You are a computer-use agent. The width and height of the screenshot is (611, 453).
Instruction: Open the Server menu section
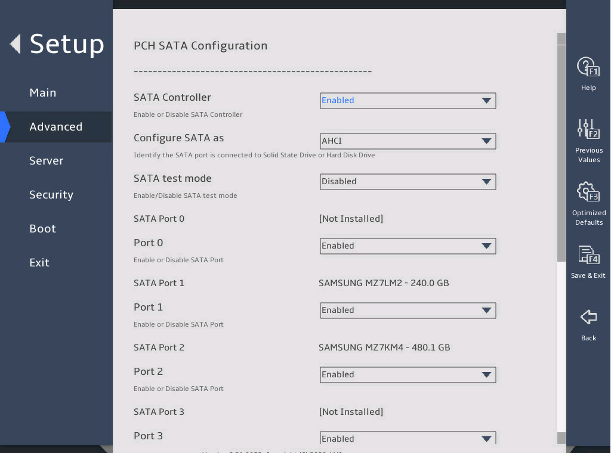coord(47,161)
